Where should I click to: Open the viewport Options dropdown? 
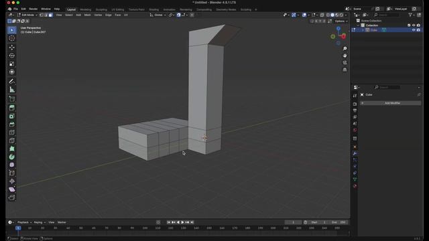pos(341,21)
